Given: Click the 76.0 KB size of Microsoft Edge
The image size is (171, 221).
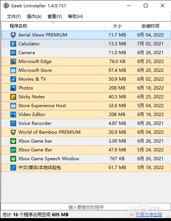Looking at the screenshot, I should click(117, 62).
